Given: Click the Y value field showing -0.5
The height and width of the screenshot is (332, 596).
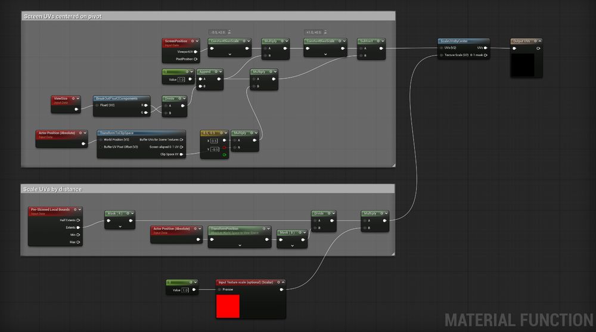Looking at the screenshot, I should [215, 150].
